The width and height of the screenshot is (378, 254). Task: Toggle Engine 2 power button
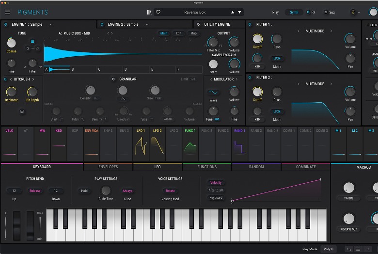coord(102,24)
